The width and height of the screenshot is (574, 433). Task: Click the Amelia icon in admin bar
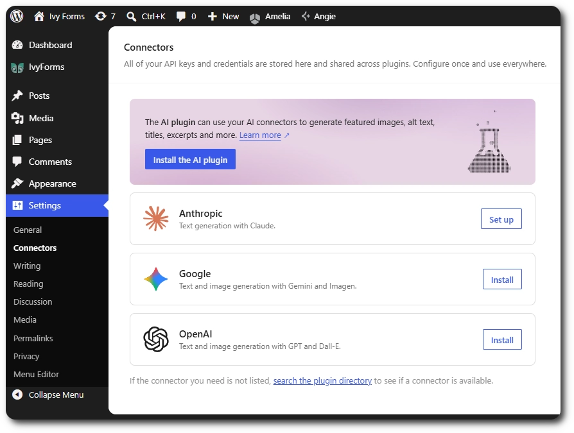pyautogui.click(x=255, y=17)
